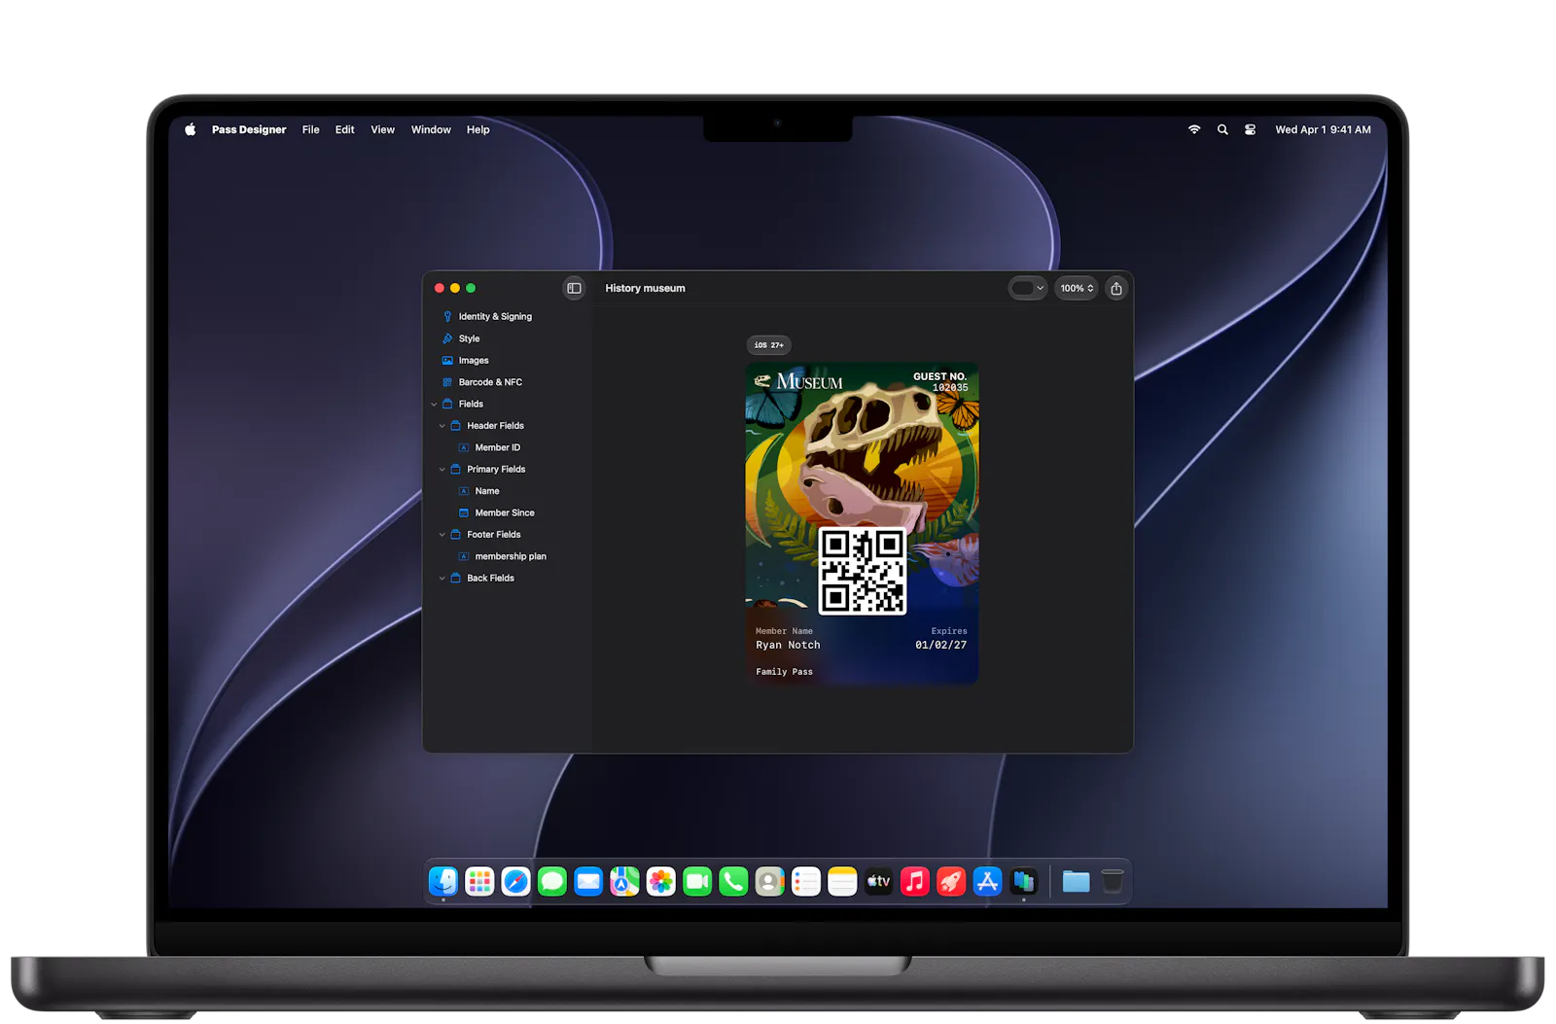Viewport: 1556px width, 1024px height.
Task: Click the share icon in window toolbar
Action: (1116, 288)
